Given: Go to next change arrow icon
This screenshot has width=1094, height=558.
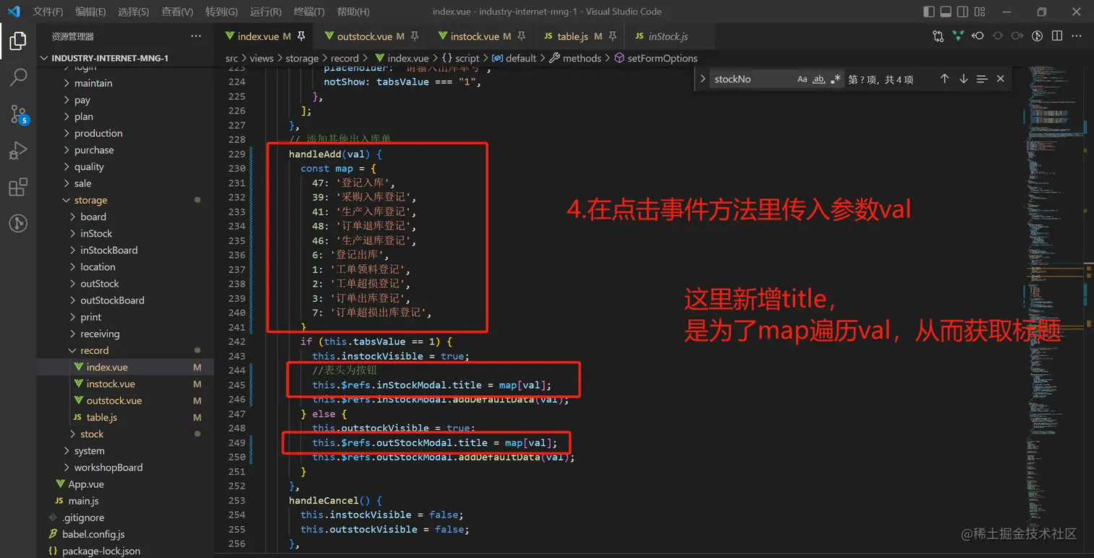Looking at the screenshot, I should (1017, 36).
